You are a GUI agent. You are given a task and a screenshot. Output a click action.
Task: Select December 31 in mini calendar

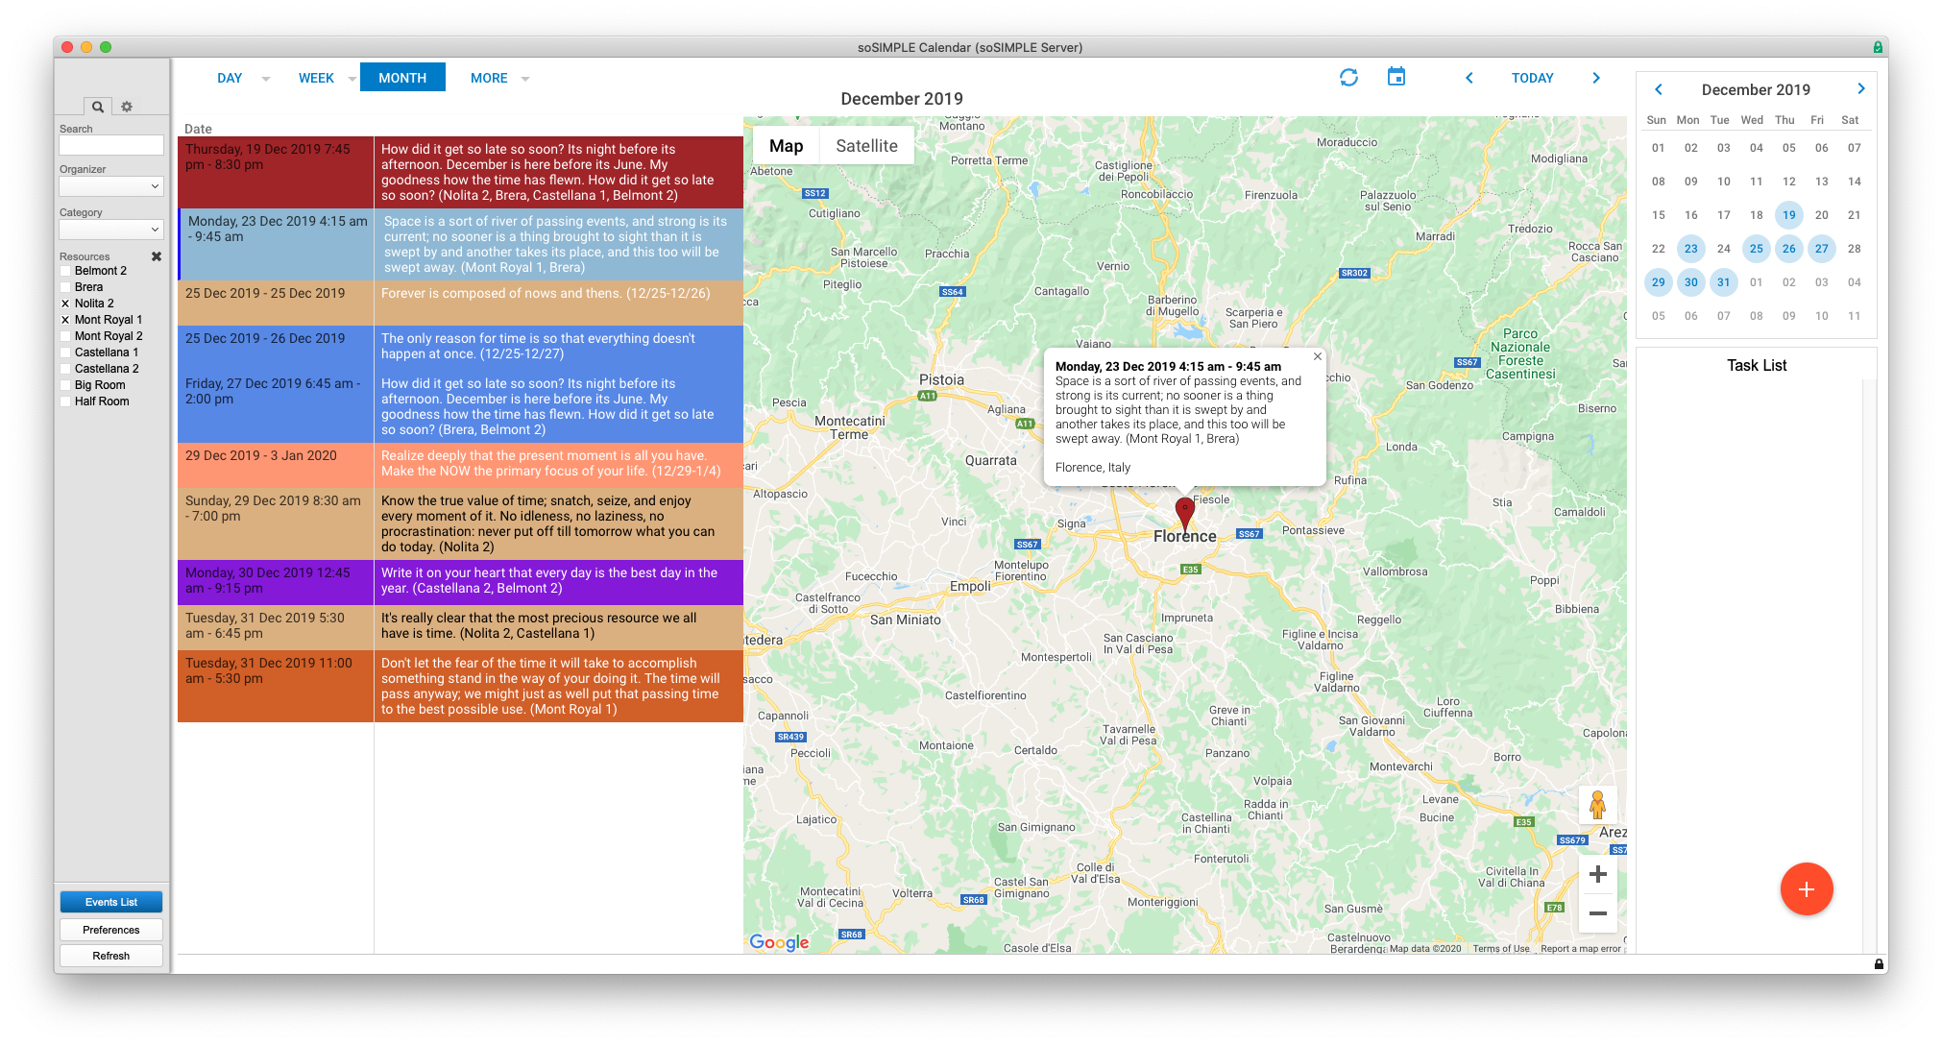[1723, 282]
